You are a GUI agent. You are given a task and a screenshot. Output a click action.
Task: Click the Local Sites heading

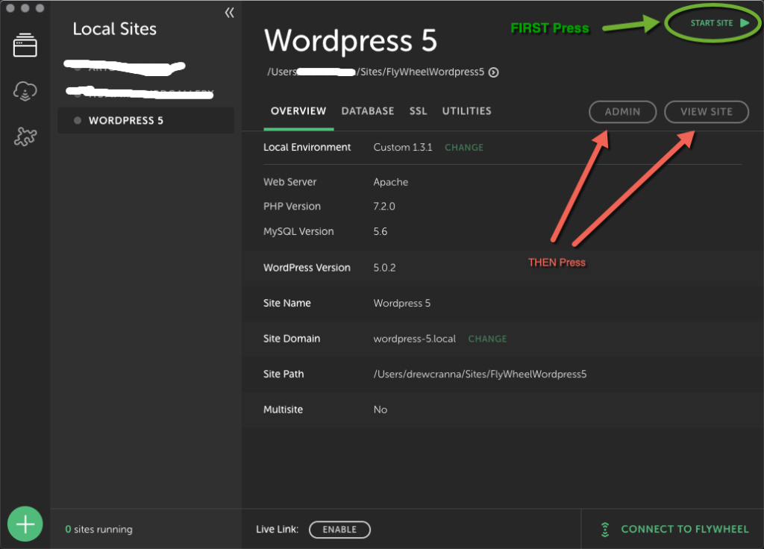click(114, 29)
